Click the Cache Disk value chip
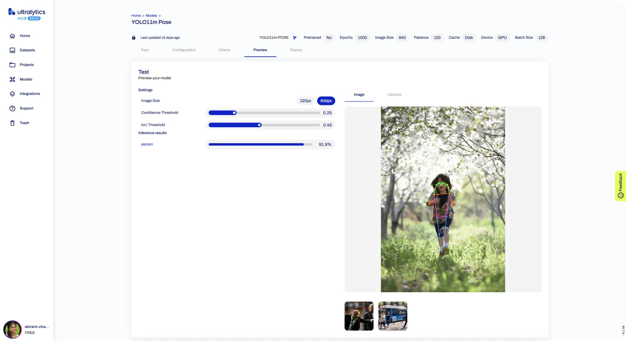The image size is (626, 341). 469,37
